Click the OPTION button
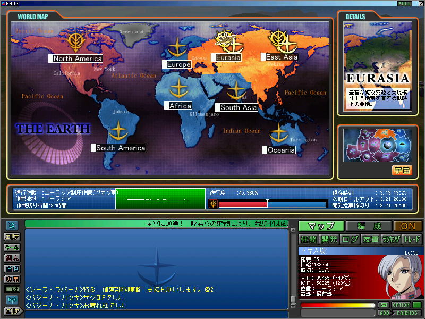The height and width of the screenshot is (319, 425). (x=401, y=305)
